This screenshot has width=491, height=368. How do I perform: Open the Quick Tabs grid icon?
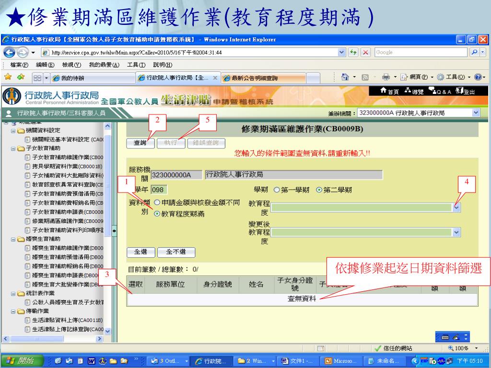pyautogui.click(x=37, y=78)
